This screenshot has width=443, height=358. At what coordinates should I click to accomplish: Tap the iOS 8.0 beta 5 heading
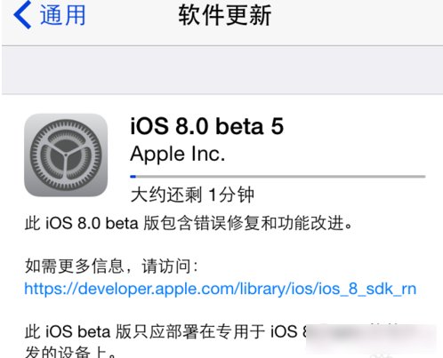207,126
